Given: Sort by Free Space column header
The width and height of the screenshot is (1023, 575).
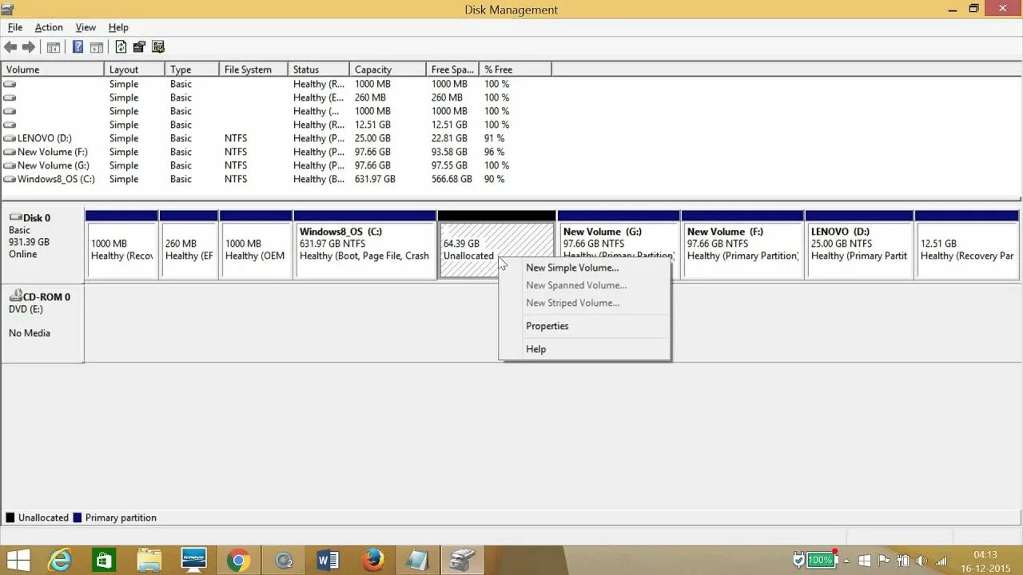Looking at the screenshot, I should click(x=452, y=69).
